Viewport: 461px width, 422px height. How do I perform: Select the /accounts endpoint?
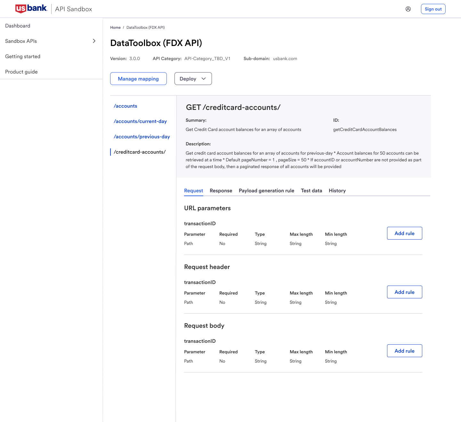tap(125, 106)
